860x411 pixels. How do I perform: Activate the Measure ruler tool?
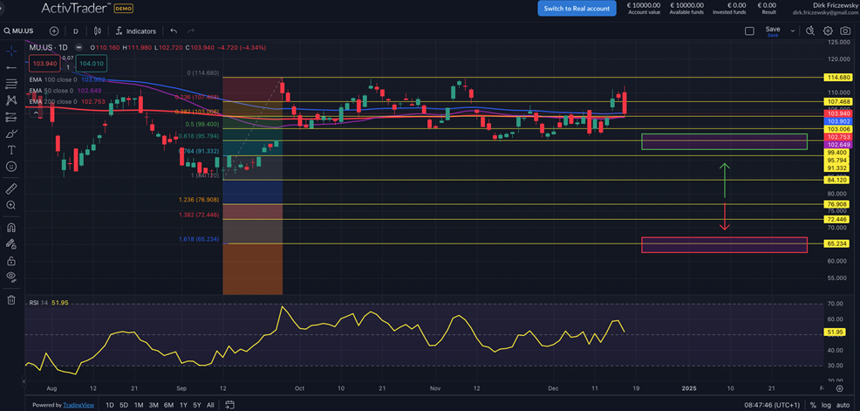10,188
